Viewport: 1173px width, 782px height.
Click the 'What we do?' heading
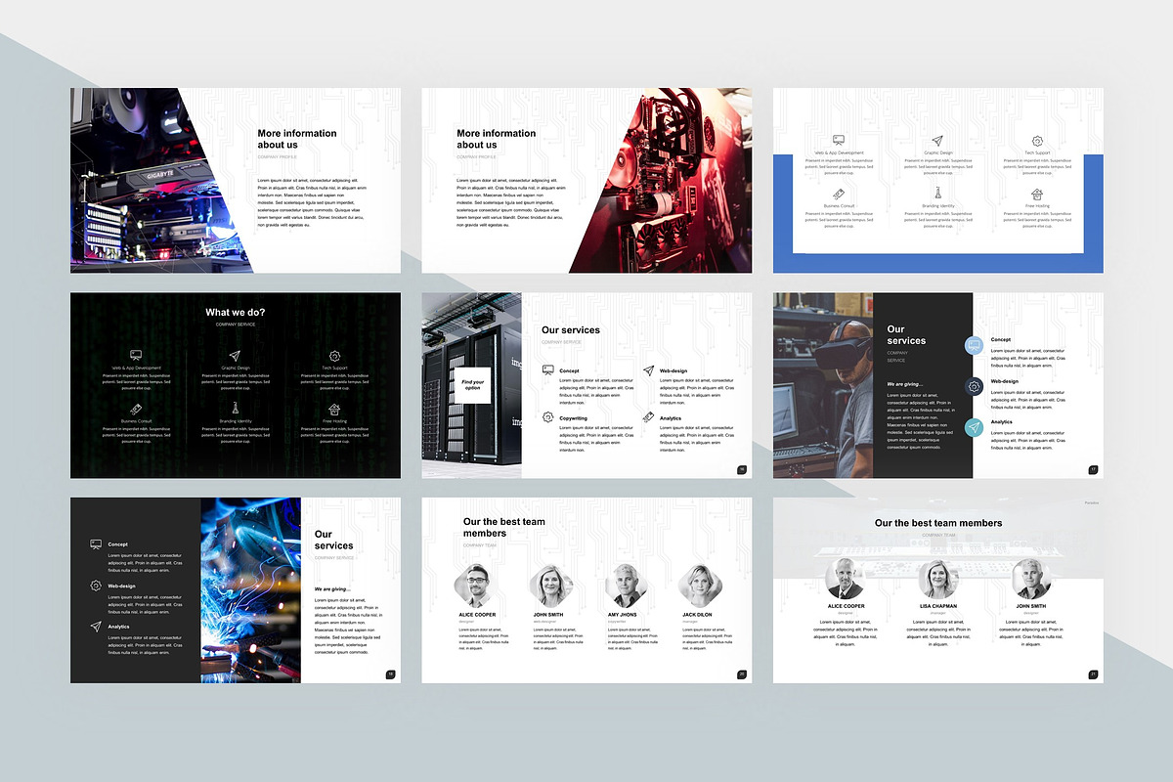[x=235, y=313]
